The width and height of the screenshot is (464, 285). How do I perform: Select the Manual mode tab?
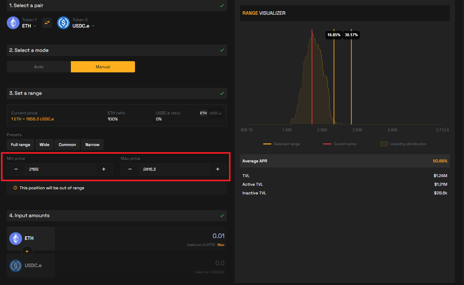[103, 67]
